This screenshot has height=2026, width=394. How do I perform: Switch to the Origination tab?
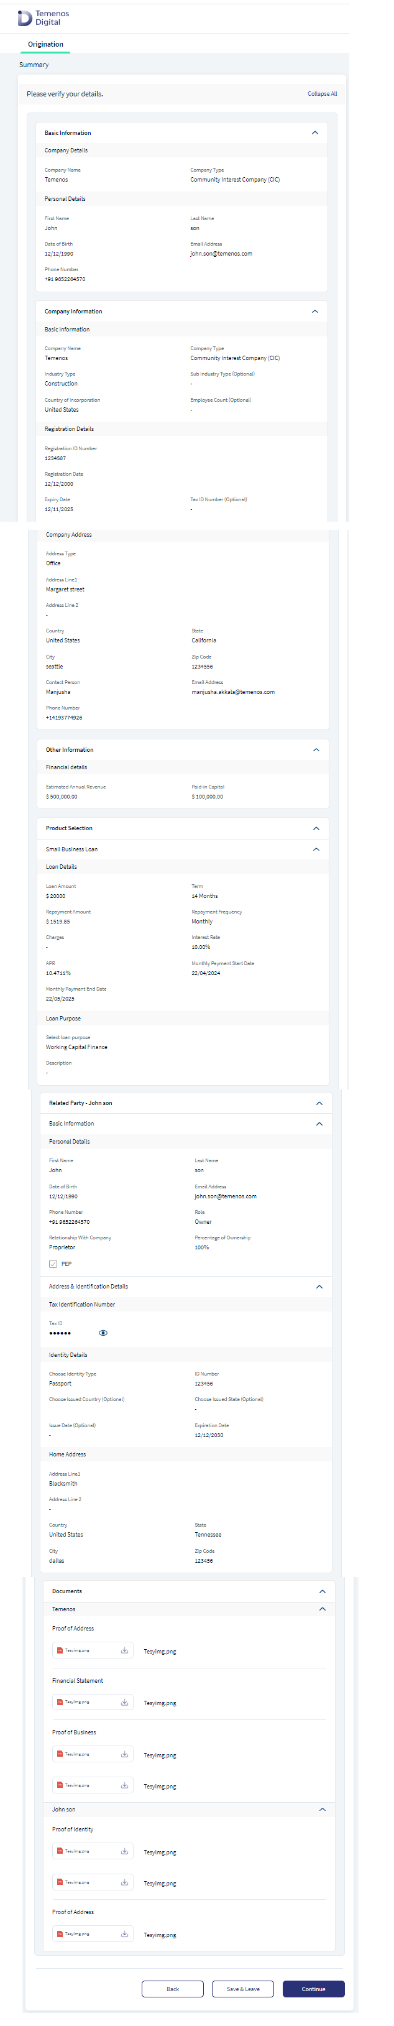[45, 44]
